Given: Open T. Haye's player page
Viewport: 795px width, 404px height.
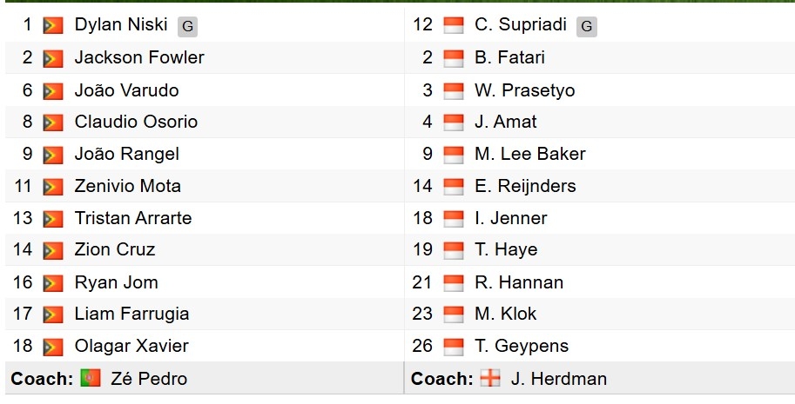Looking at the screenshot, I should [506, 249].
